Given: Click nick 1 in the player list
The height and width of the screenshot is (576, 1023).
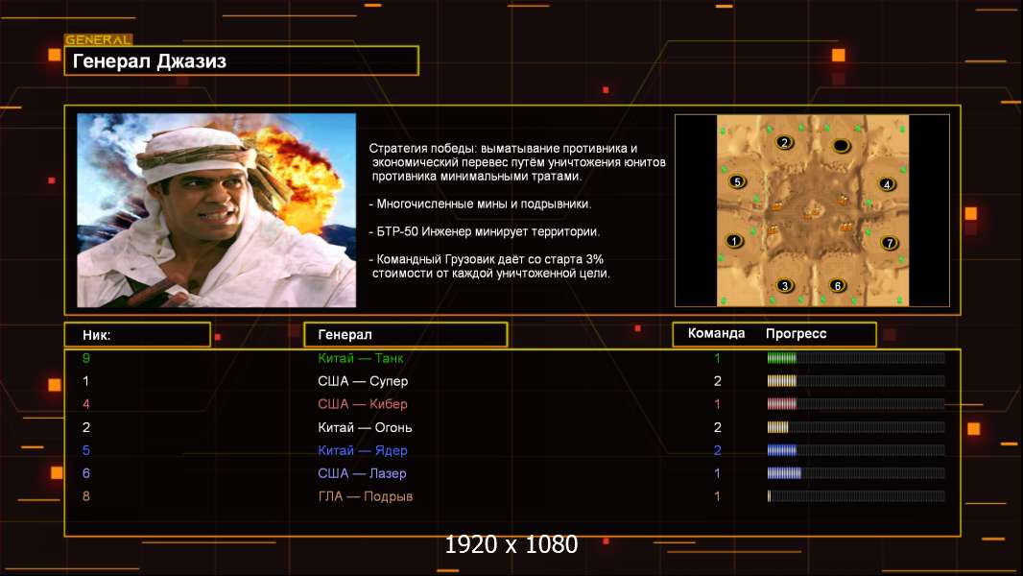Looking at the screenshot, I should click(85, 381).
